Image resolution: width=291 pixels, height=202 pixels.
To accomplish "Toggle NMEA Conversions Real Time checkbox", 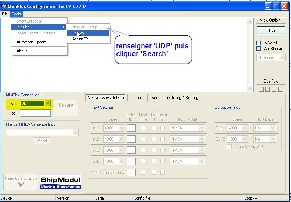I will [143, 172].
